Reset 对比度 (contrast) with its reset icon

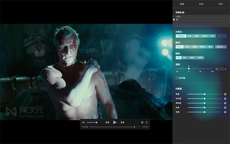click(225, 99)
